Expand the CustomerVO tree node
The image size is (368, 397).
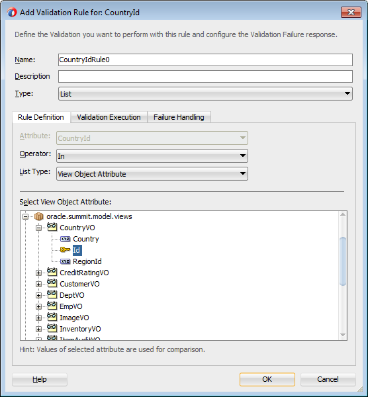click(x=39, y=284)
